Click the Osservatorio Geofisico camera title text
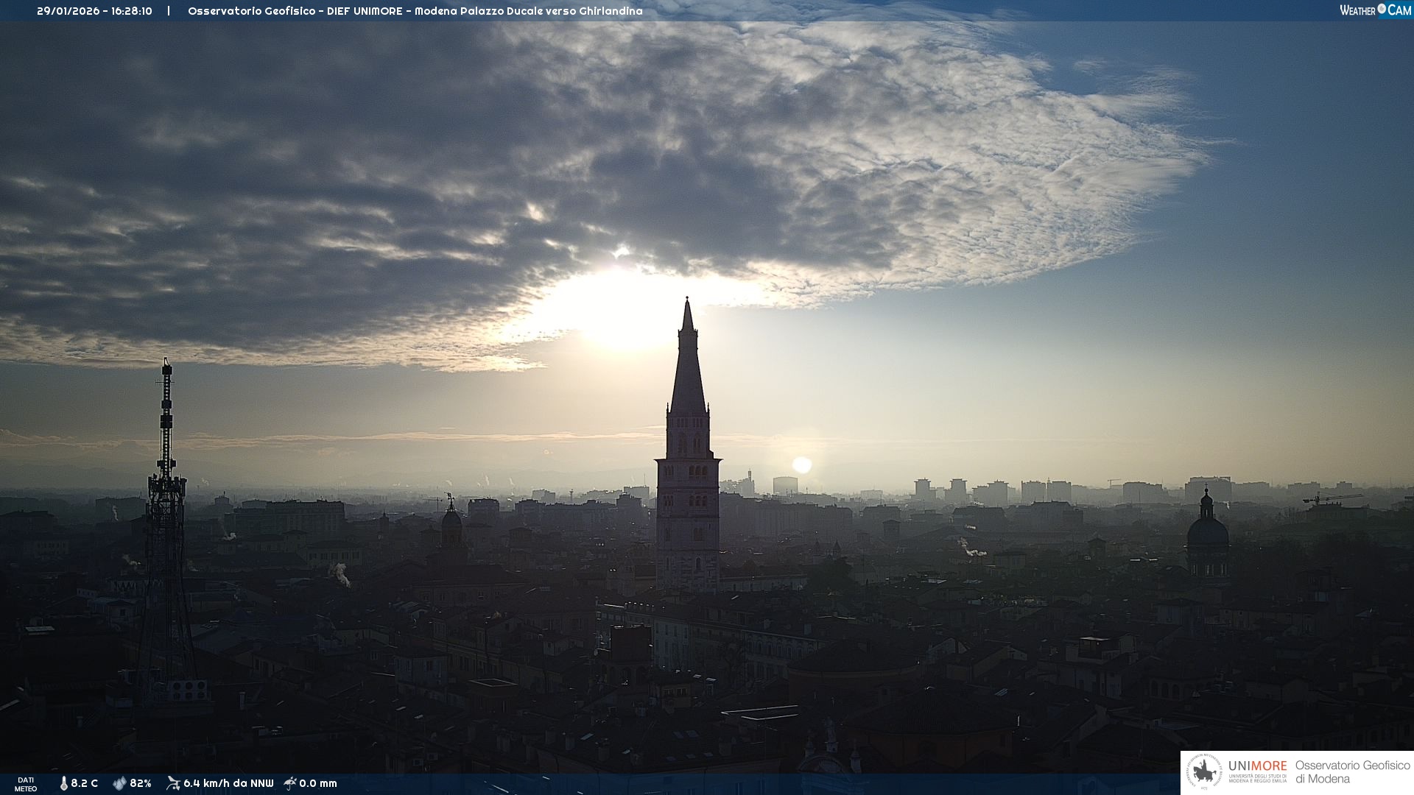Viewport: 1414px width, 795px height. click(415, 11)
